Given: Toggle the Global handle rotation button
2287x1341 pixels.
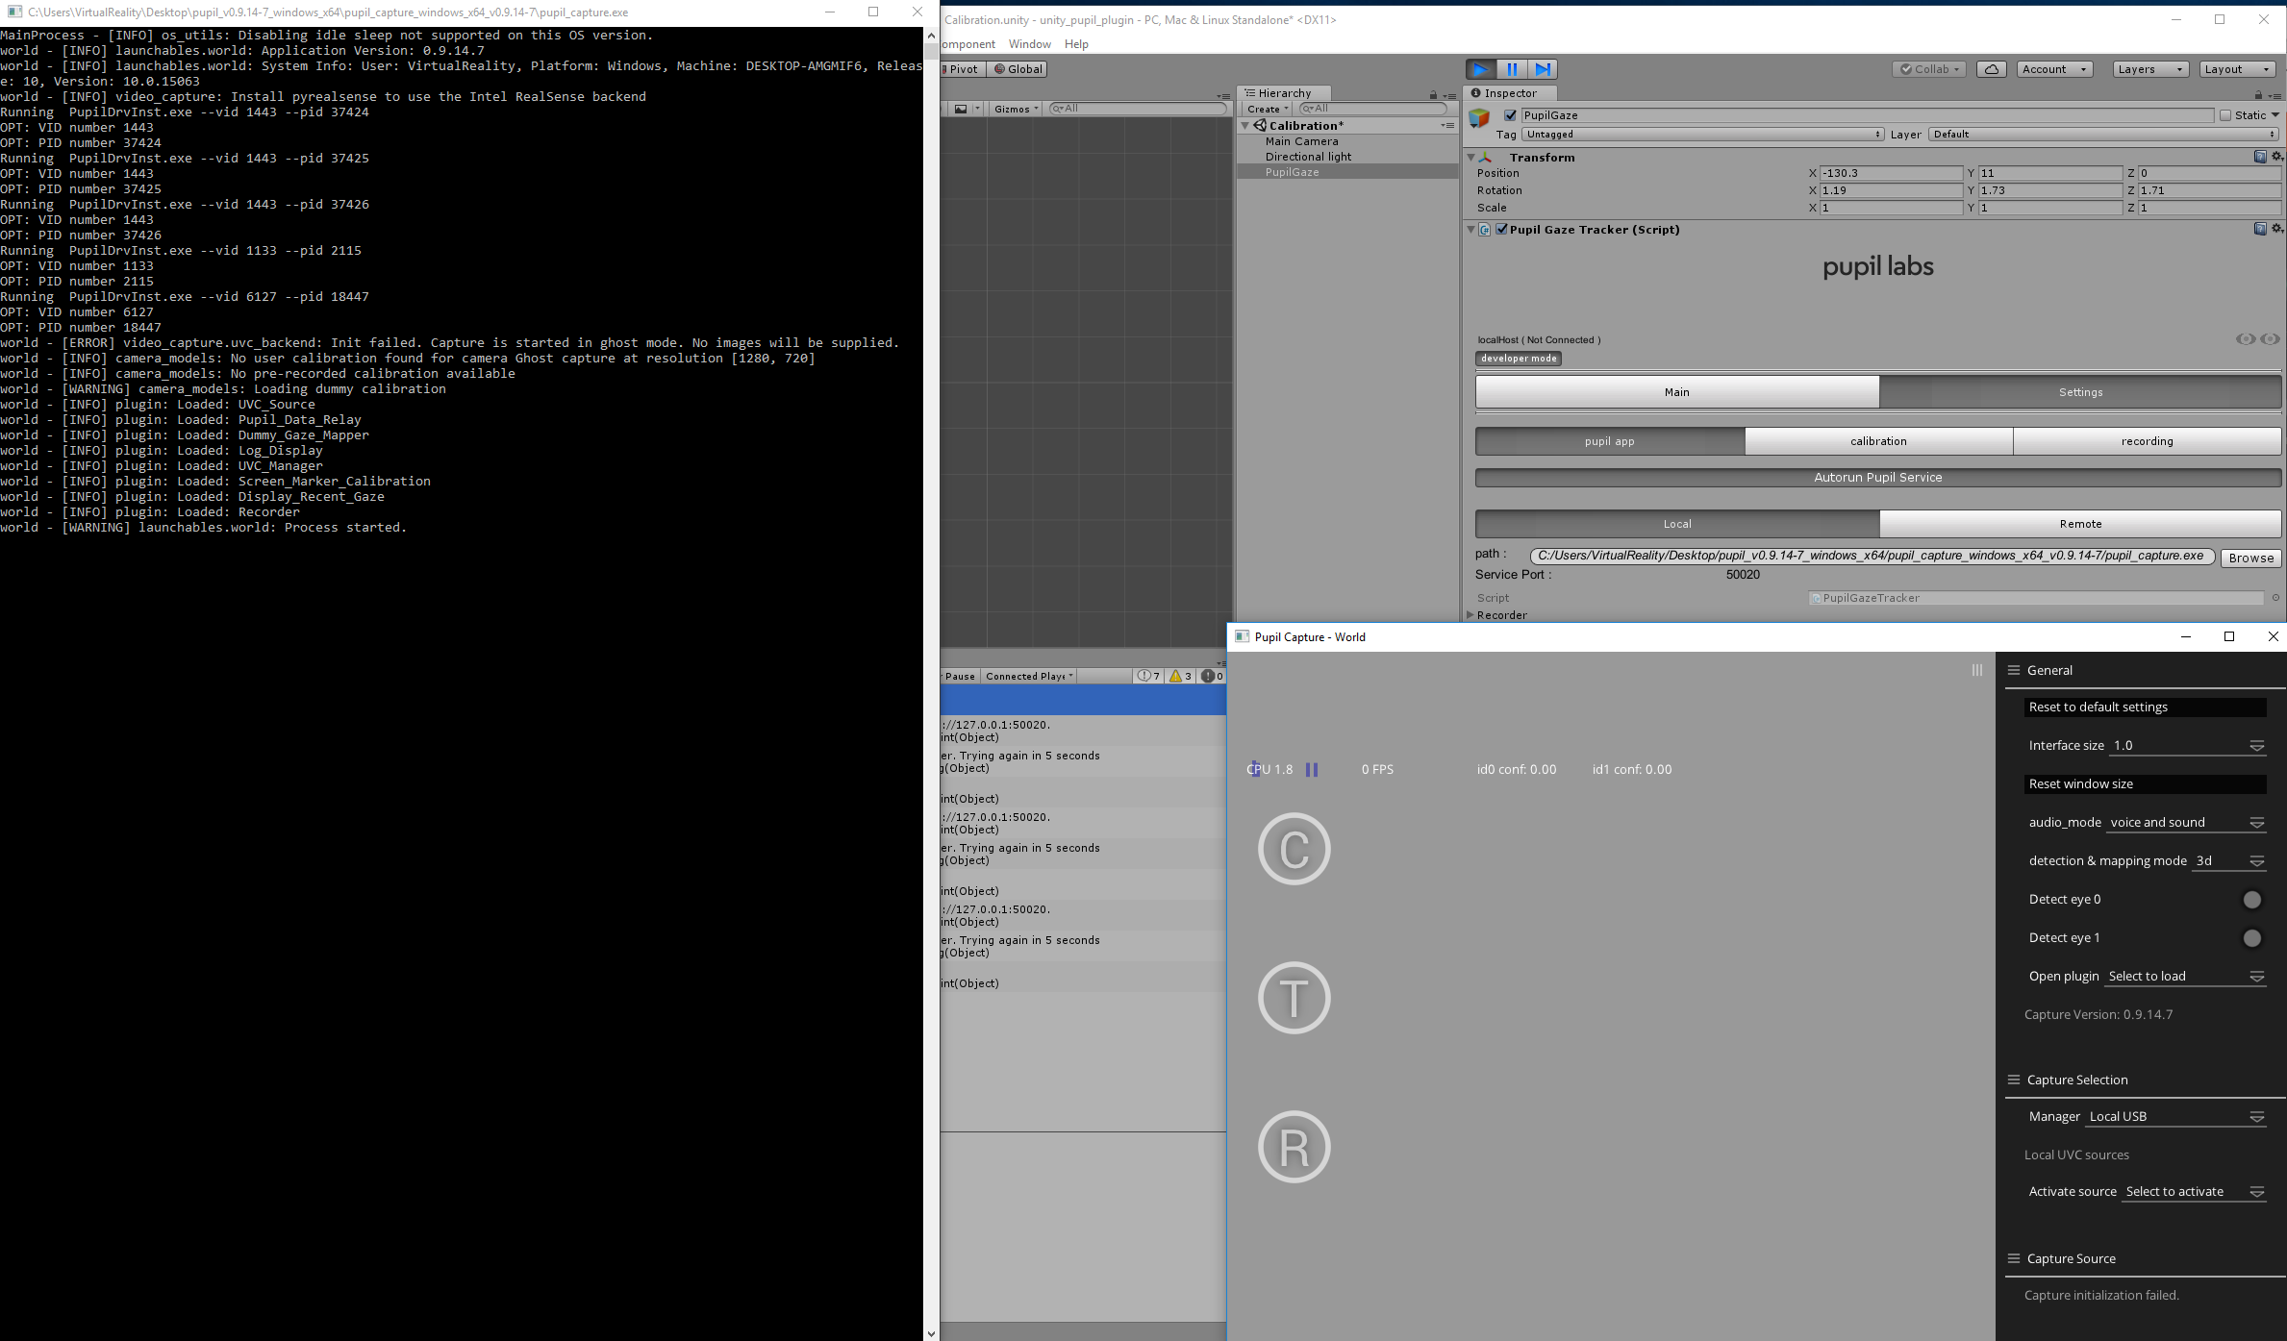Looking at the screenshot, I should tap(1018, 69).
